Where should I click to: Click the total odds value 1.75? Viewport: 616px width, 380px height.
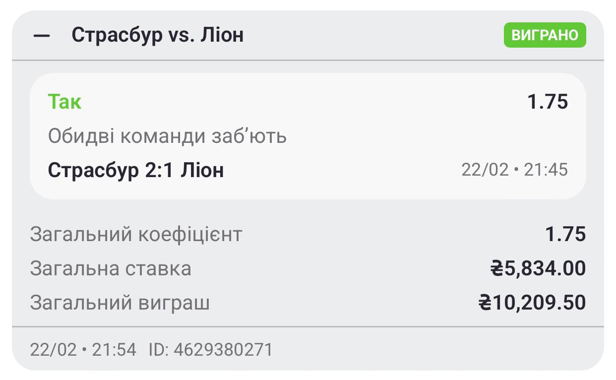coord(565,234)
